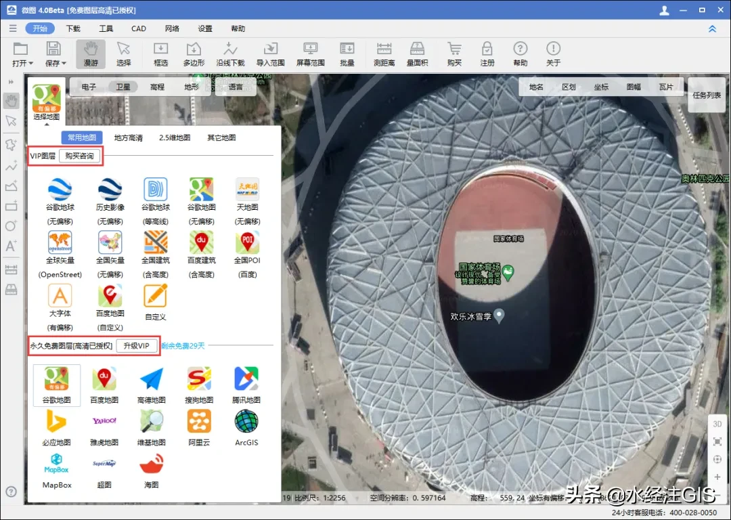The width and height of the screenshot is (731, 520).
Task: Toggle the 坐标 coordinate overlay
Action: click(x=602, y=87)
